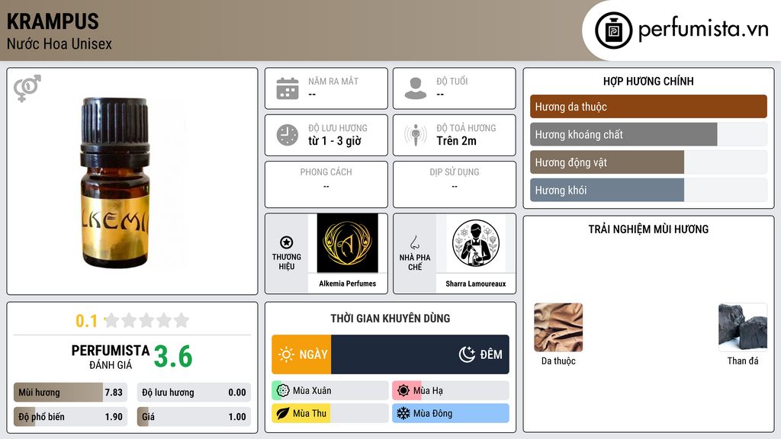The width and height of the screenshot is (781, 439).
Task: Select the Đêm nighttime segment
Action: (x=420, y=354)
